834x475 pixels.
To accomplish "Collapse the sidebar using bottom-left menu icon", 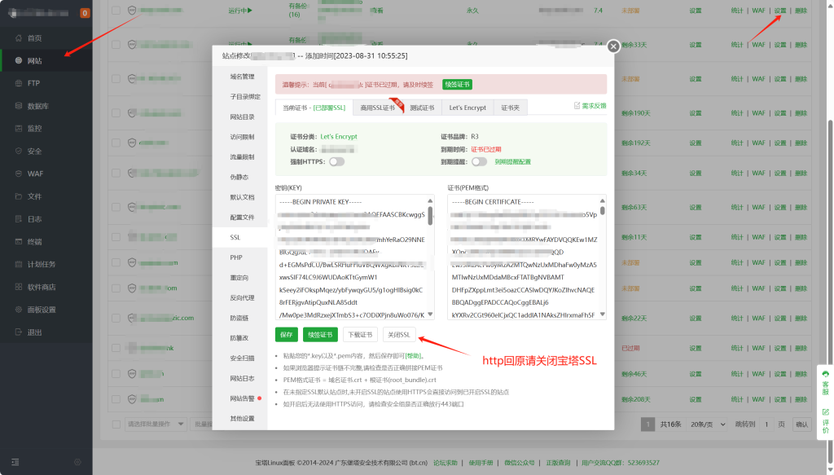I will (15, 462).
